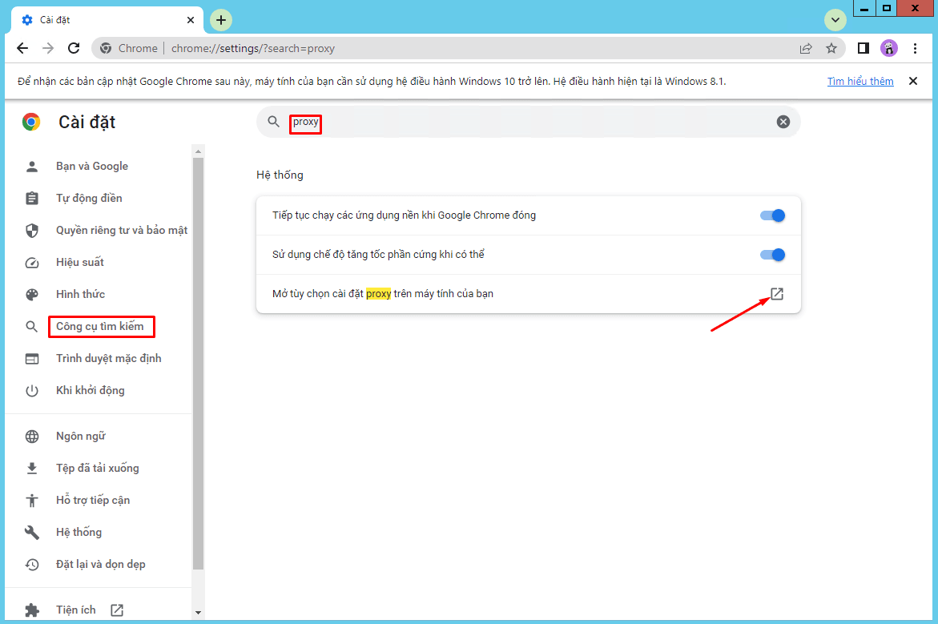The image size is (938, 624).
Task: Open Chrome's three-dot menu
Action: 915,48
